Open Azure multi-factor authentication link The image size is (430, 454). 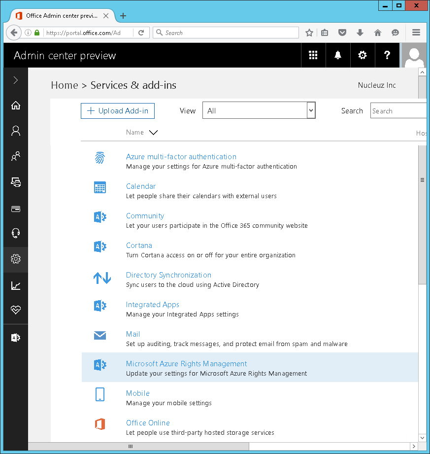pos(181,157)
